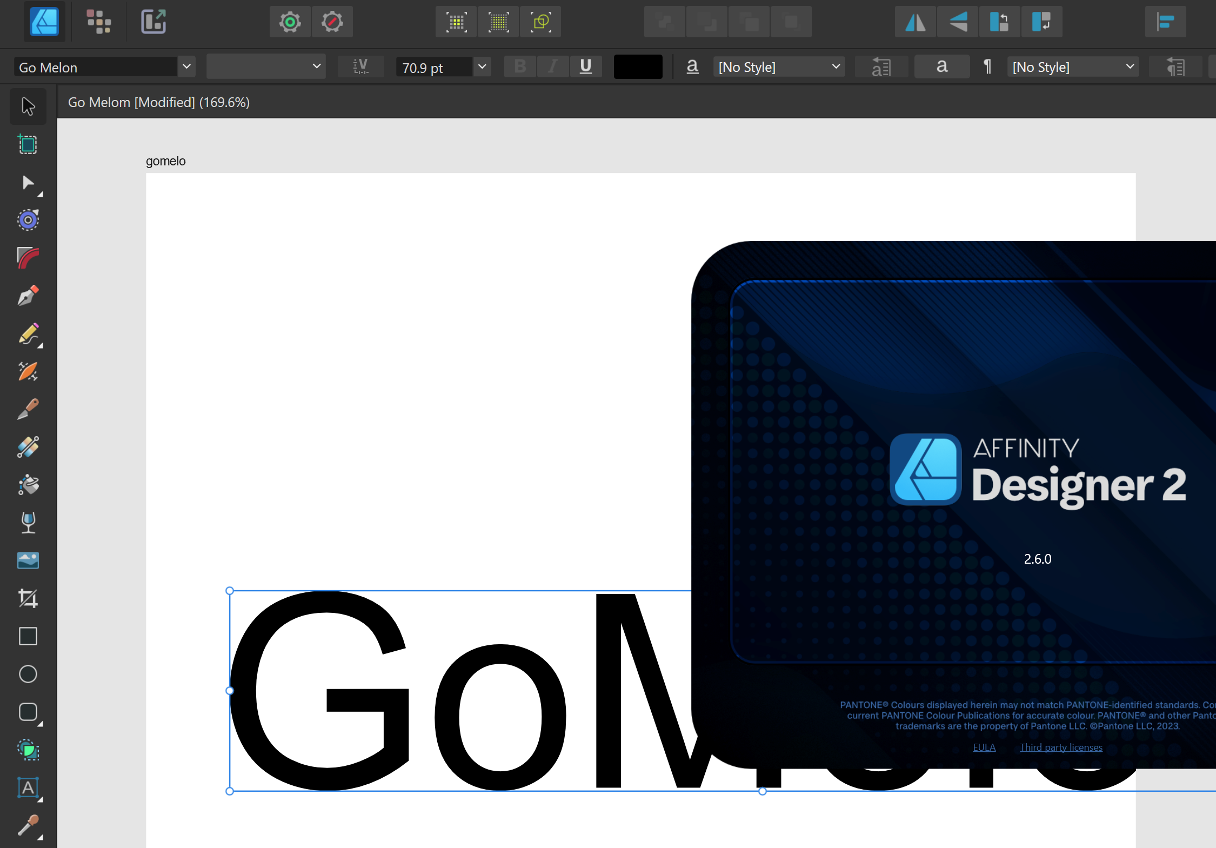Toggle force pixel alignment icon
Screen dimensions: 1216x848
[457, 22]
